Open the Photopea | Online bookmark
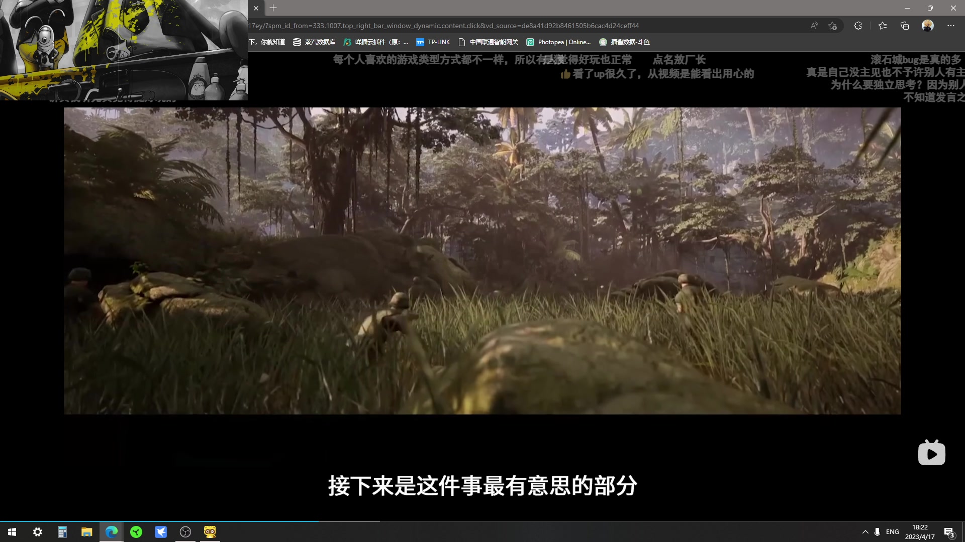Viewport: 965px width, 542px height. 558,42
